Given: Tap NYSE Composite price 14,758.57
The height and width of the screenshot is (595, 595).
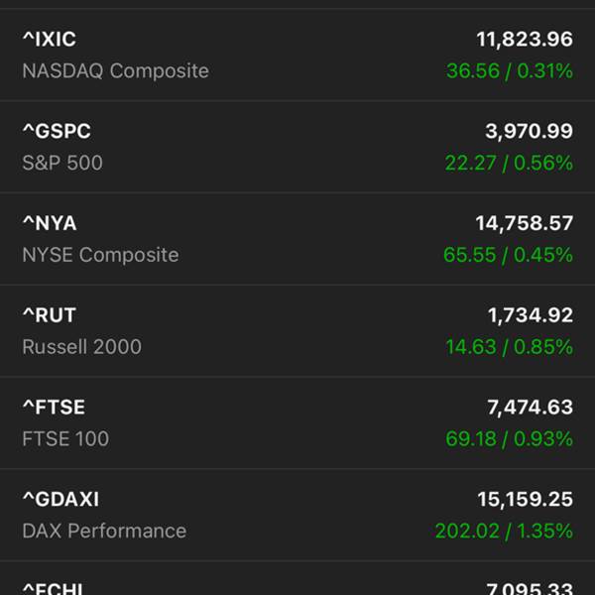Looking at the screenshot, I should pos(524,223).
